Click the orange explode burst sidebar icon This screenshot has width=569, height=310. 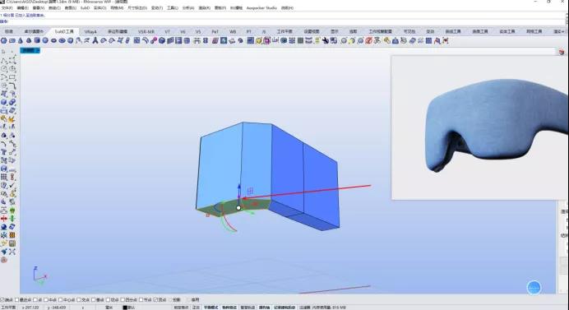click(12, 119)
